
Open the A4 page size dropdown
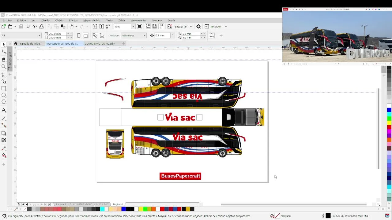(x=39, y=35)
